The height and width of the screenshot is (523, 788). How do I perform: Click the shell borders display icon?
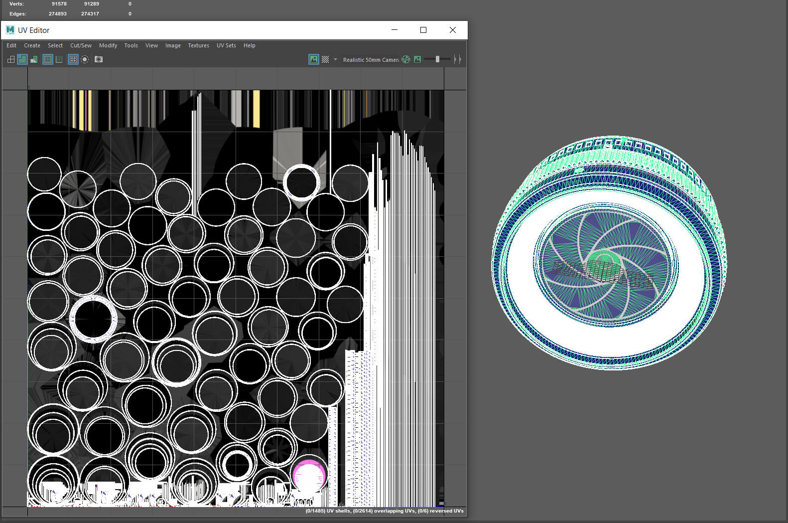coord(59,59)
